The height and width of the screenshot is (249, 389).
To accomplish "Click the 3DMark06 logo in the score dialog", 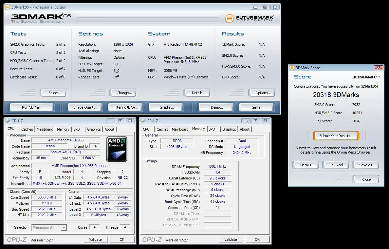I will point(366,77).
